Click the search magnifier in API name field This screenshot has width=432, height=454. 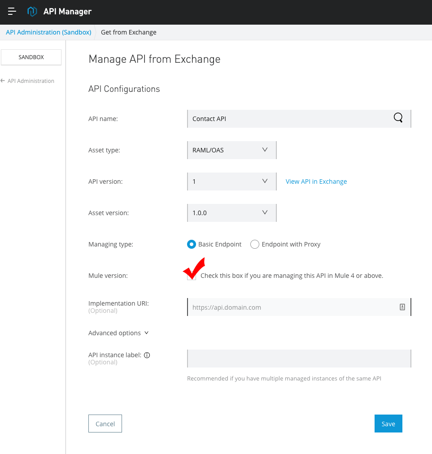(x=398, y=118)
